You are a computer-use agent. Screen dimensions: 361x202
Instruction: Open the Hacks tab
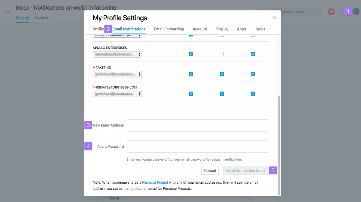coord(260,29)
